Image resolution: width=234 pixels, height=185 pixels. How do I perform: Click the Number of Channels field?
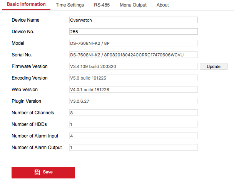click(x=134, y=113)
